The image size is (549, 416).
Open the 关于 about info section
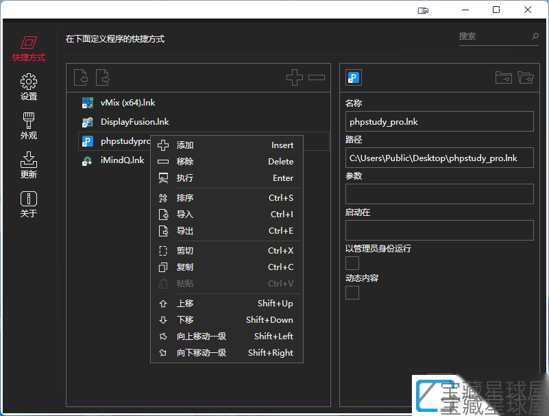click(x=29, y=204)
